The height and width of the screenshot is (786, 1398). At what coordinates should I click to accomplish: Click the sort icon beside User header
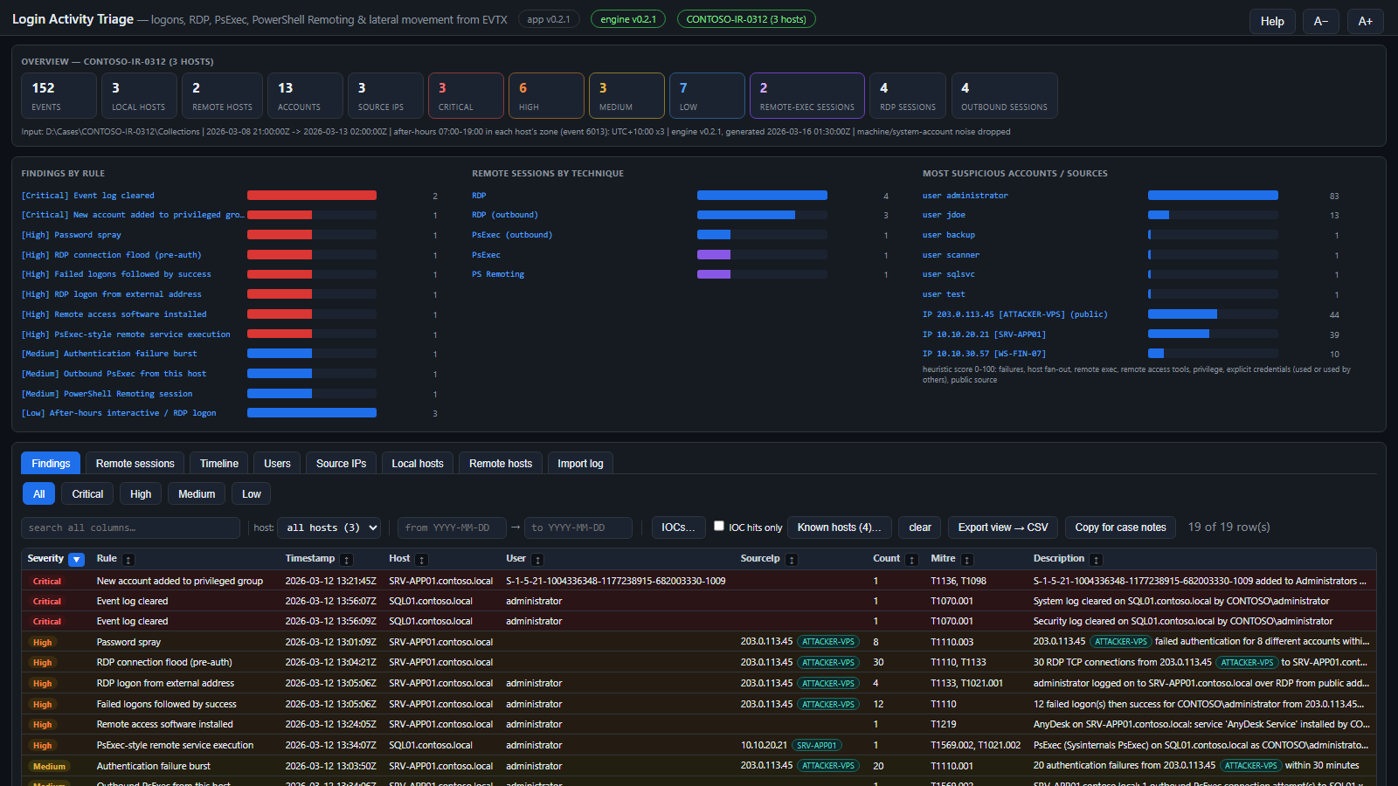click(x=538, y=560)
